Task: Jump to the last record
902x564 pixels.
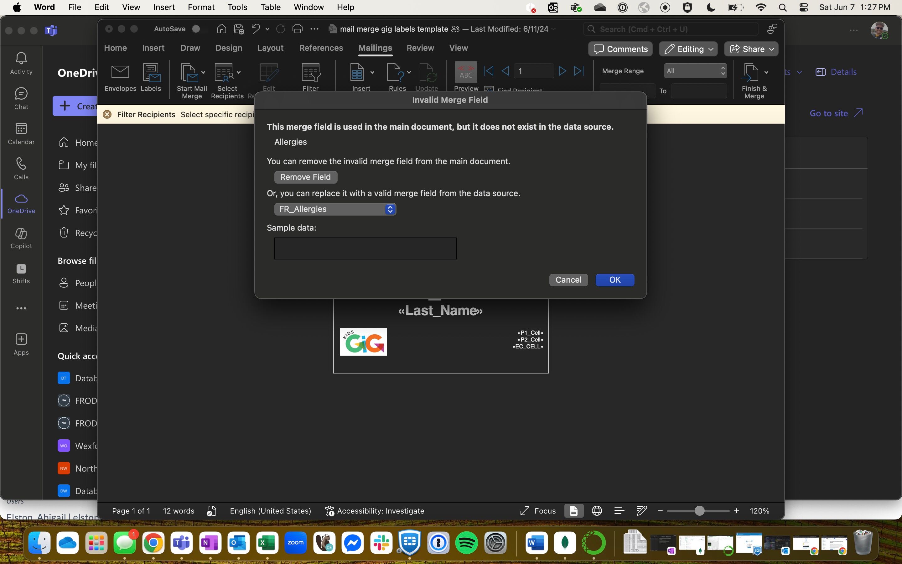Action: click(x=578, y=71)
